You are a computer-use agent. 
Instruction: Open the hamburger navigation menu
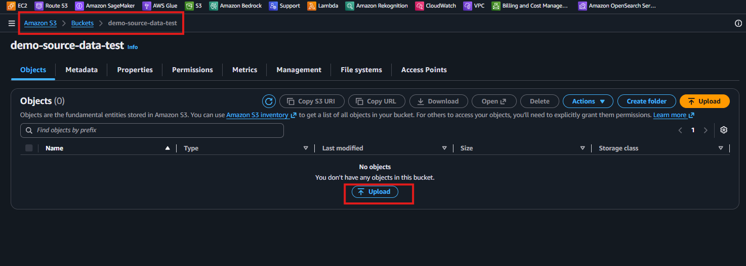click(x=12, y=23)
